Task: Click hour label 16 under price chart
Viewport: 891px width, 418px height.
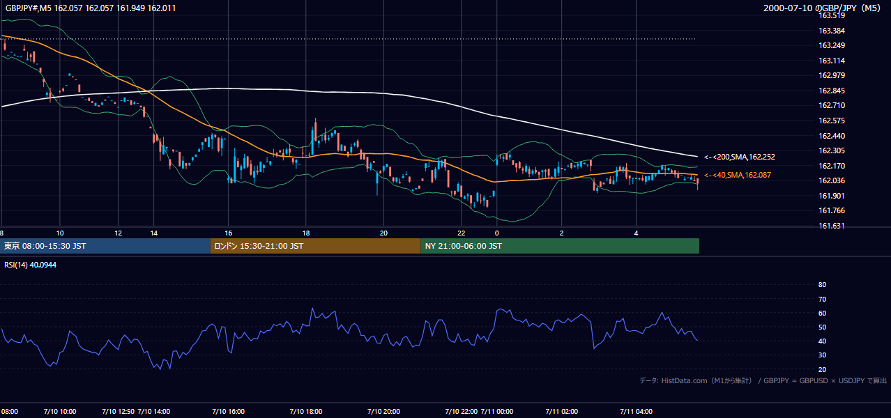Action: coord(228,233)
